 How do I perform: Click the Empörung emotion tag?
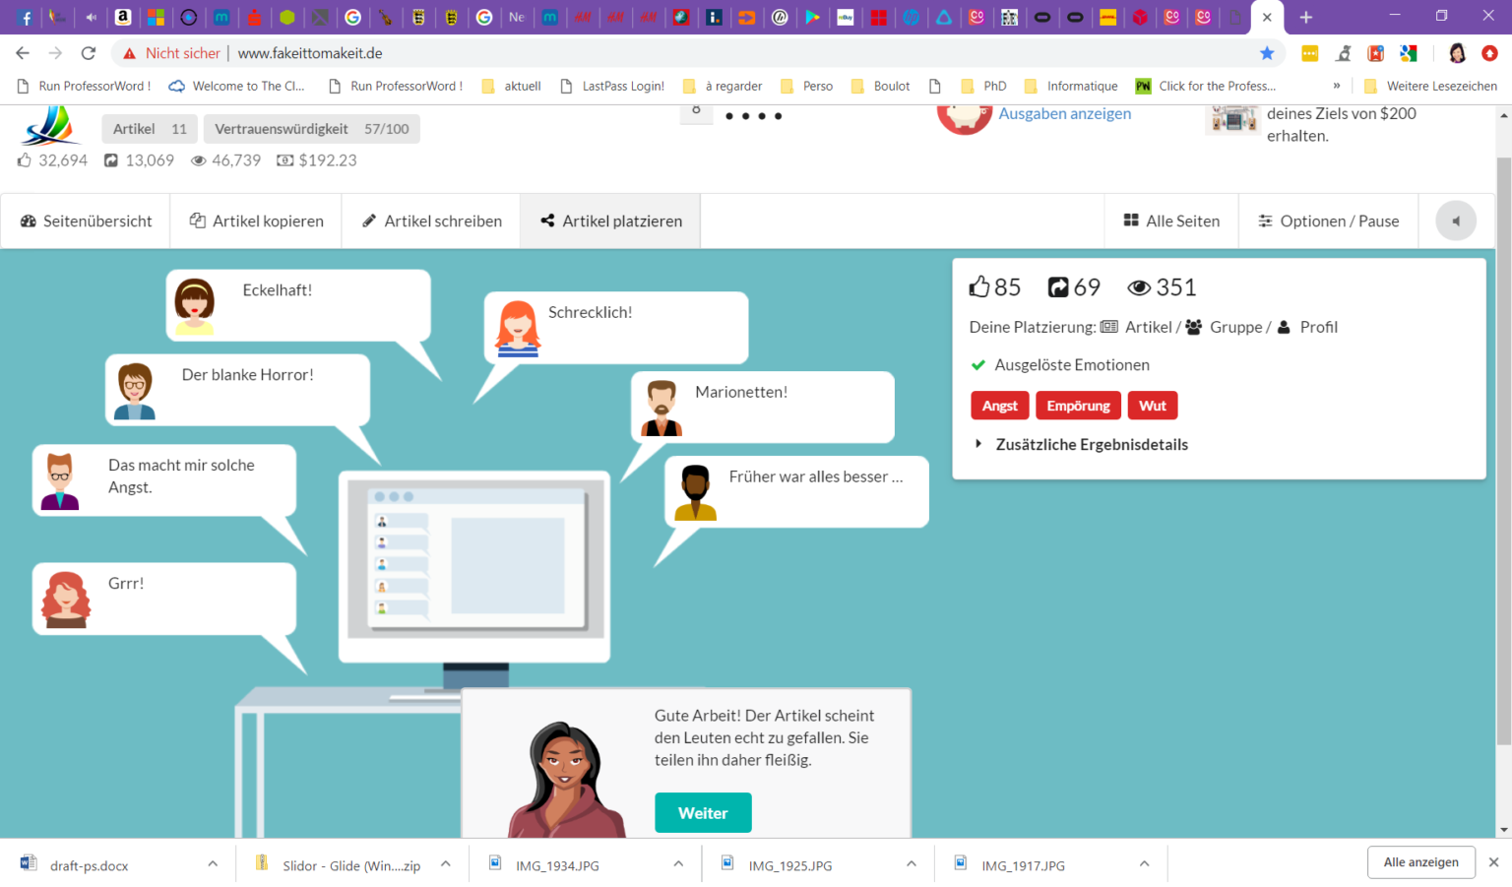coord(1078,406)
